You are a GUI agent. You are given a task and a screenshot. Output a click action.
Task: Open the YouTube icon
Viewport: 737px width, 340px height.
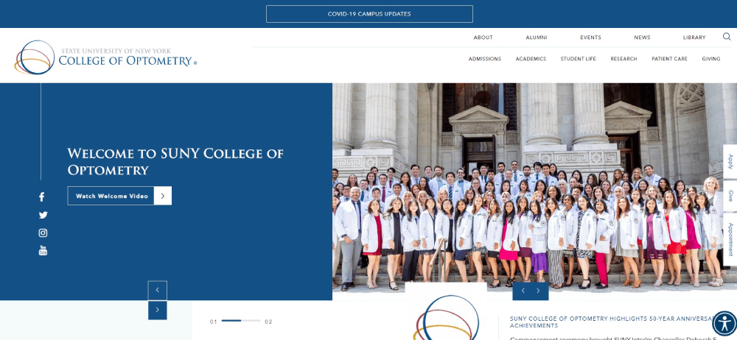(x=43, y=250)
